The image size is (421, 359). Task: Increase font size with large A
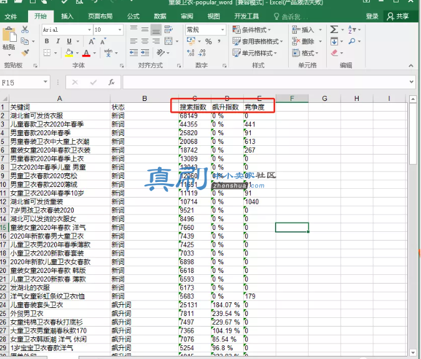(x=92, y=41)
